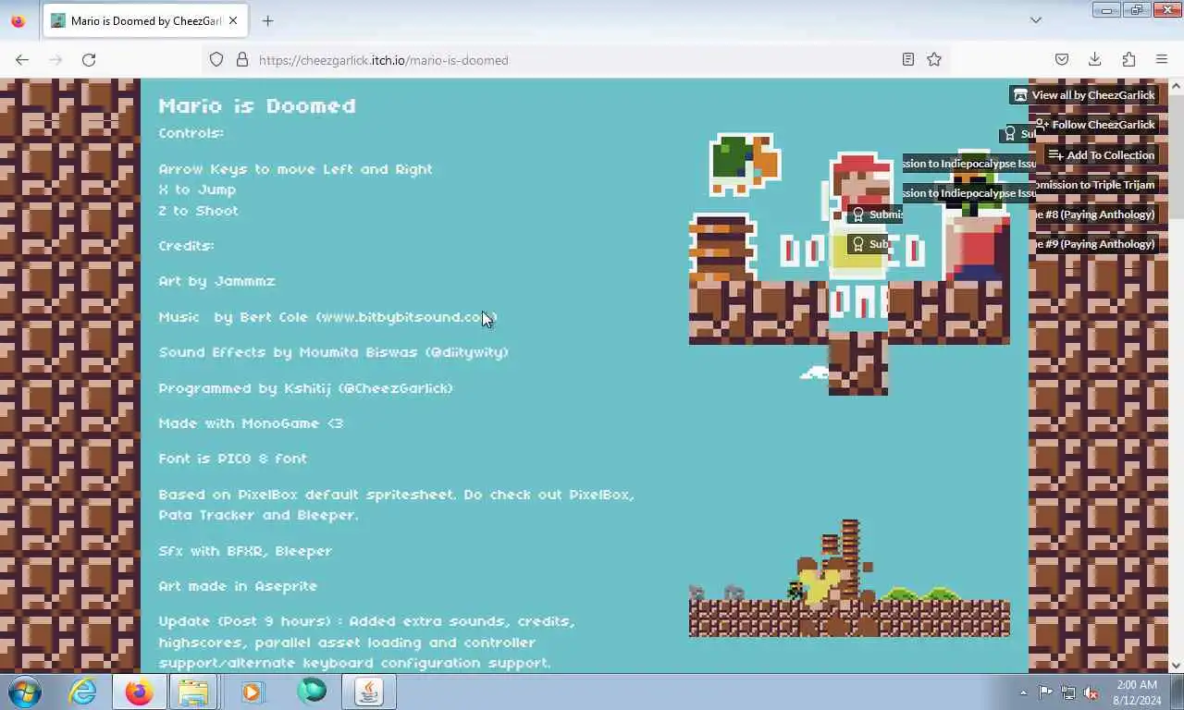1184x710 pixels.
Task: Launch Internet Explorer from taskbar
Action: pos(82,692)
